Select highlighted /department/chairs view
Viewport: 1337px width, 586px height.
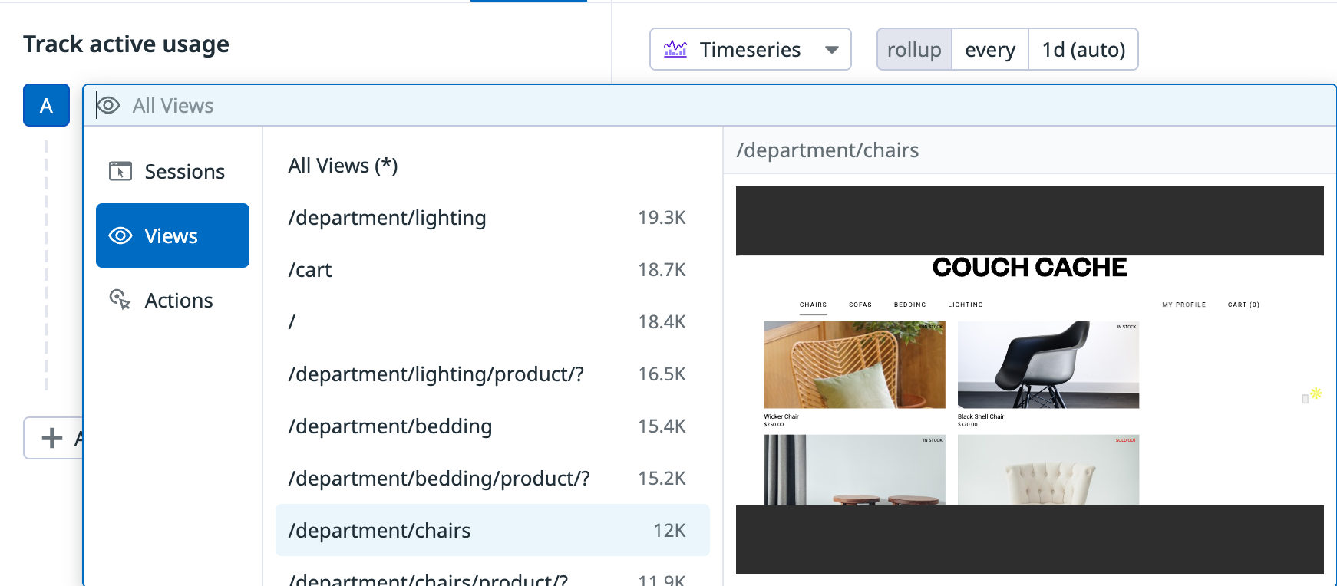click(x=492, y=530)
